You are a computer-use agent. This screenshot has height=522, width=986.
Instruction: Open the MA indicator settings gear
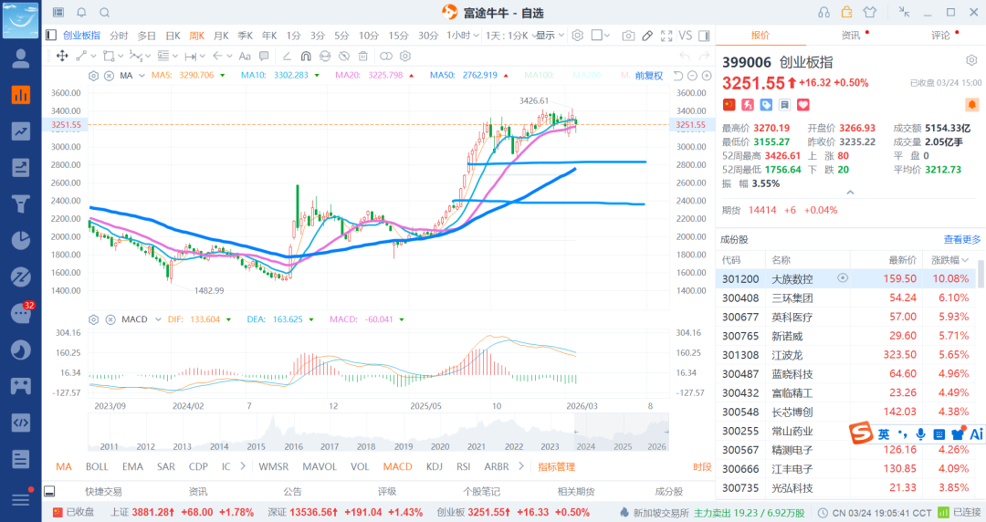tap(94, 76)
